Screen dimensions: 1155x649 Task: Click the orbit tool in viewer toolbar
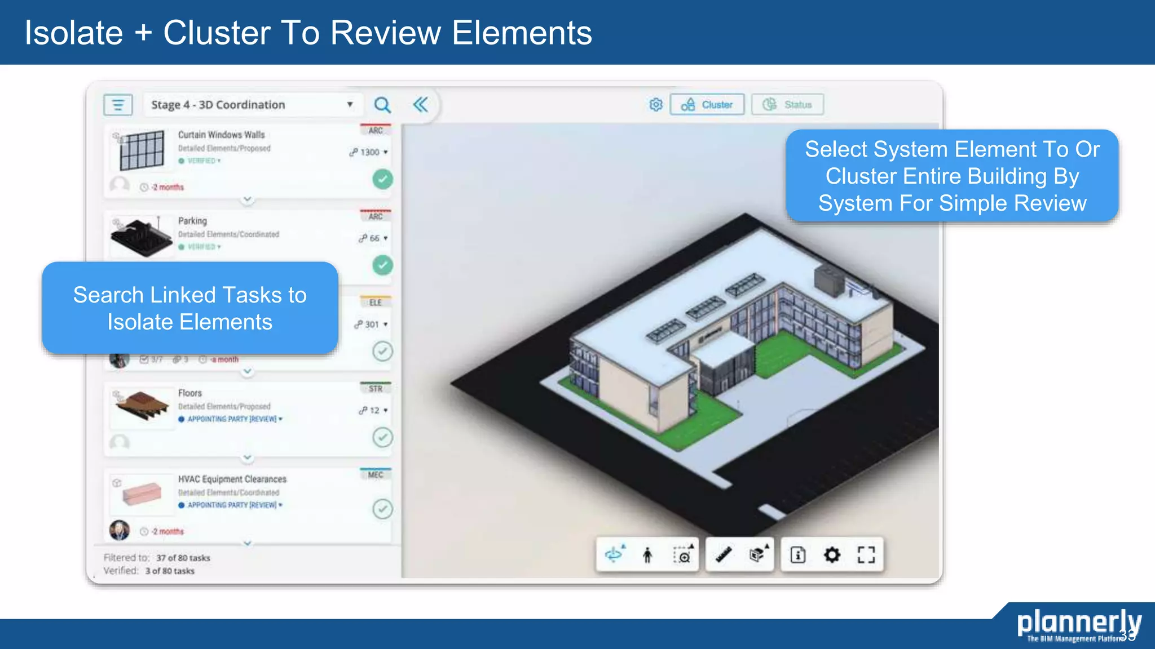pos(614,555)
